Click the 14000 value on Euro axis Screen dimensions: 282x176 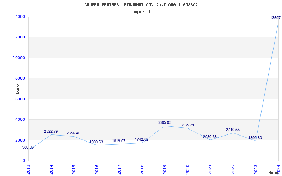pyautogui.click(x=19, y=17)
